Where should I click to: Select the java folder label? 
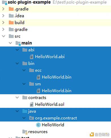(x=32, y=111)
